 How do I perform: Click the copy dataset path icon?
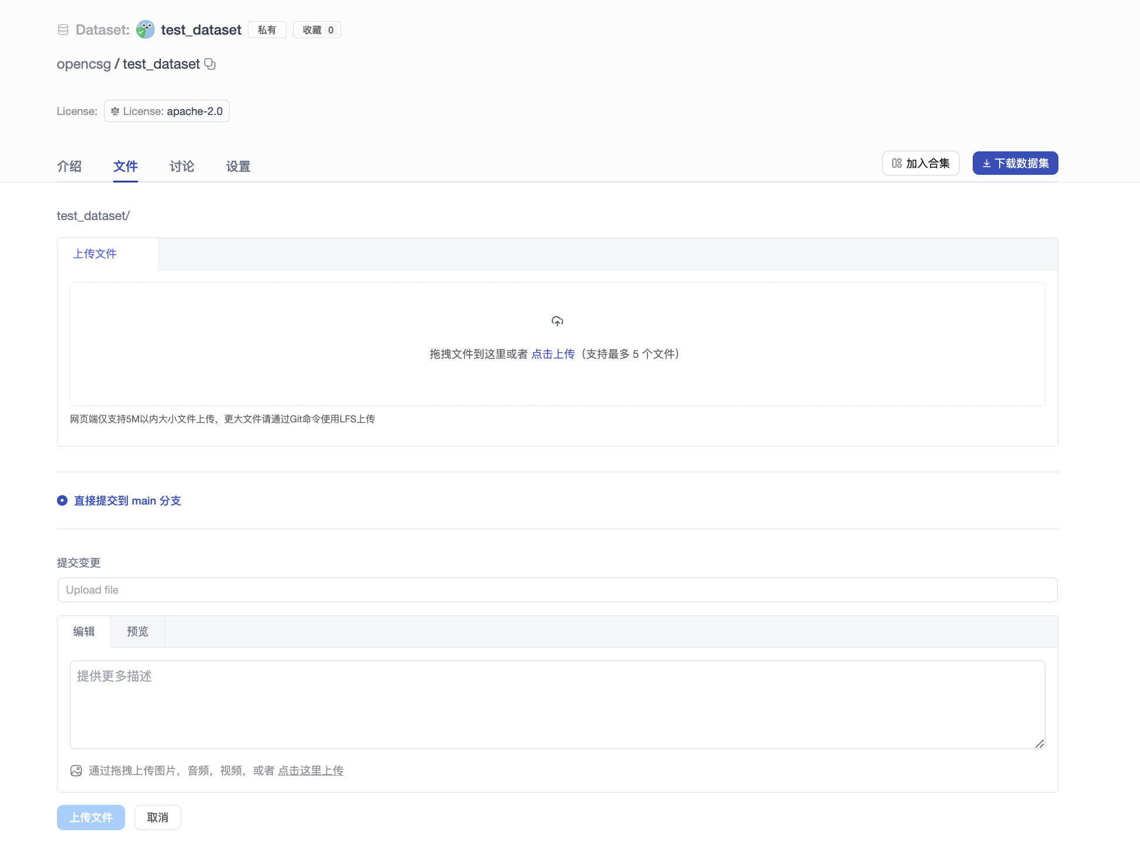(210, 64)
